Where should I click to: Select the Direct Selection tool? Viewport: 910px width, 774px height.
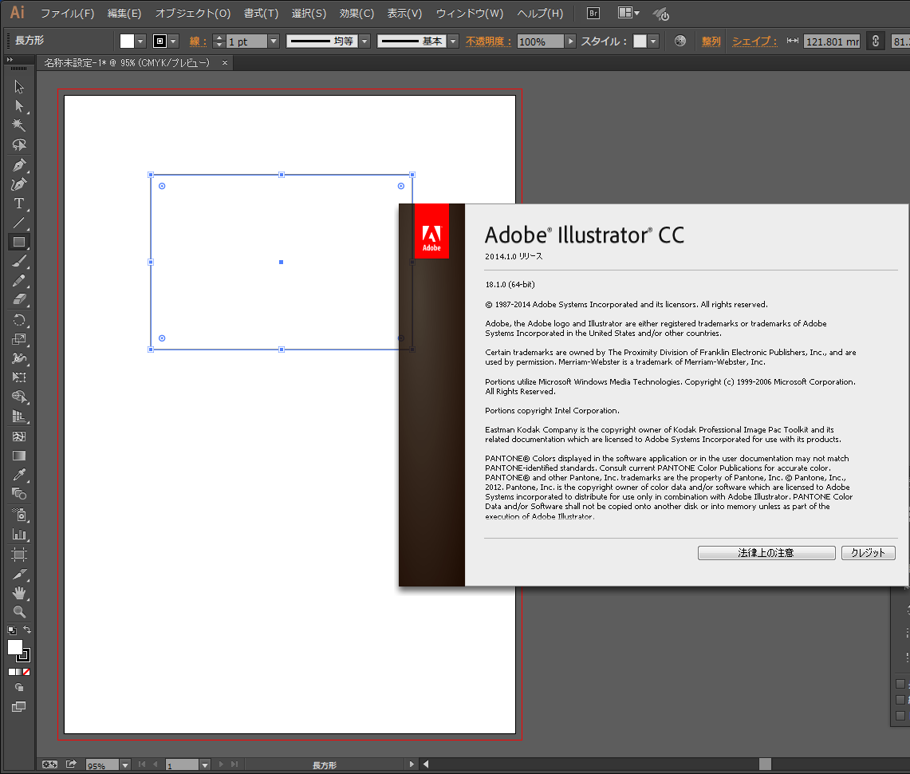click(x=18, y=105)
